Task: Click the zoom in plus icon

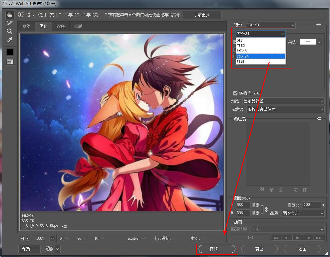Action: (27, 238)
